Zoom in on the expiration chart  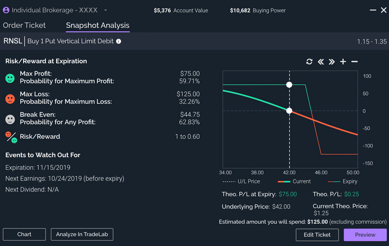pos(343,61)
